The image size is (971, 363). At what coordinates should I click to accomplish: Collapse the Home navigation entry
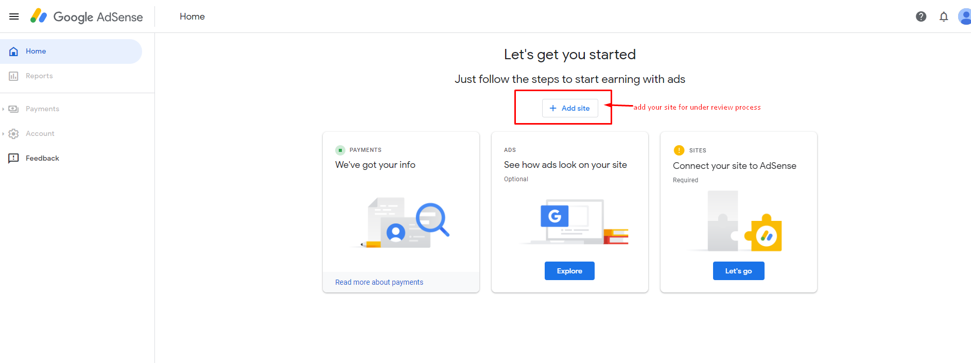tap(36, 51)
